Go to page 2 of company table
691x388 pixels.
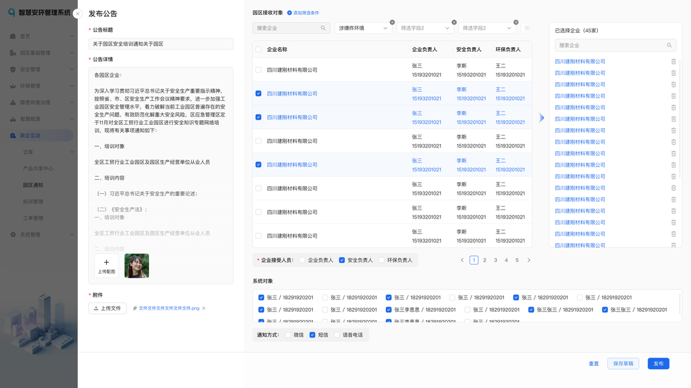click(x=485, y=261)
